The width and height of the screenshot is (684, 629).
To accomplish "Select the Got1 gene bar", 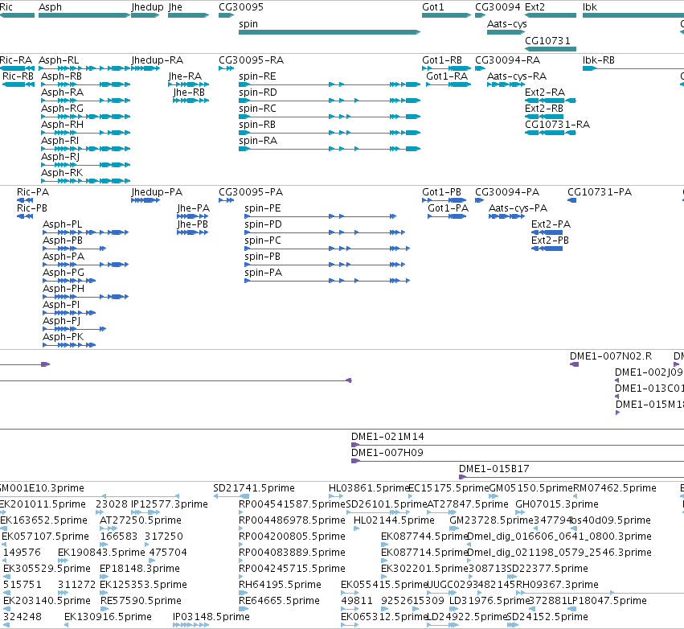I will tap(446, 15).
